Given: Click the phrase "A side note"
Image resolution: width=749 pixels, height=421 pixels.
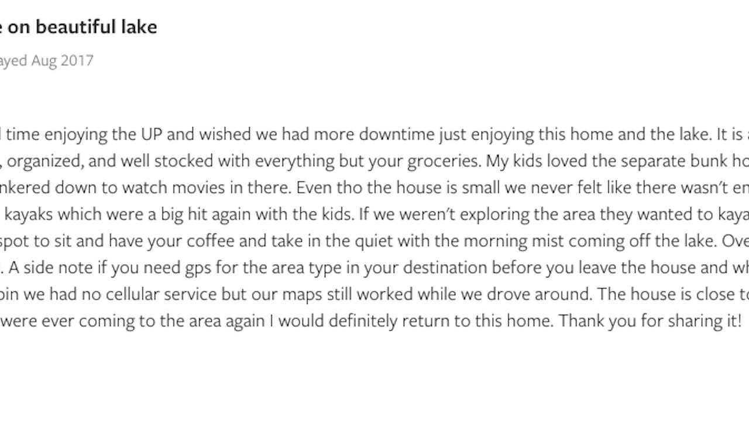Looking at the screenshot, I should coord(43,268).
